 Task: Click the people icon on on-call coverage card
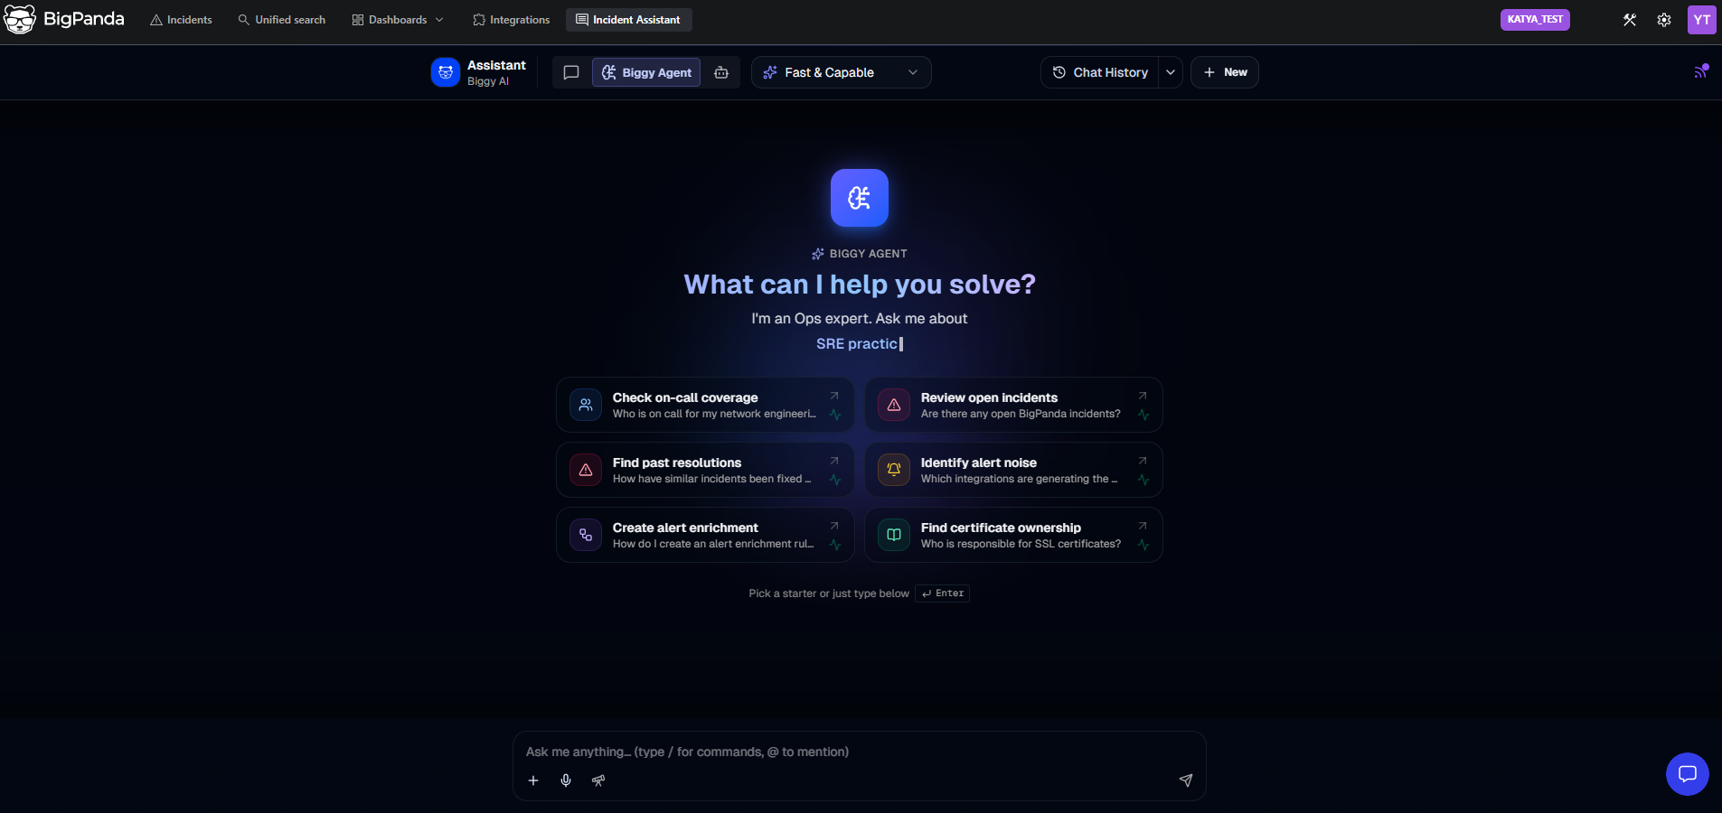(x=586, y=405)
